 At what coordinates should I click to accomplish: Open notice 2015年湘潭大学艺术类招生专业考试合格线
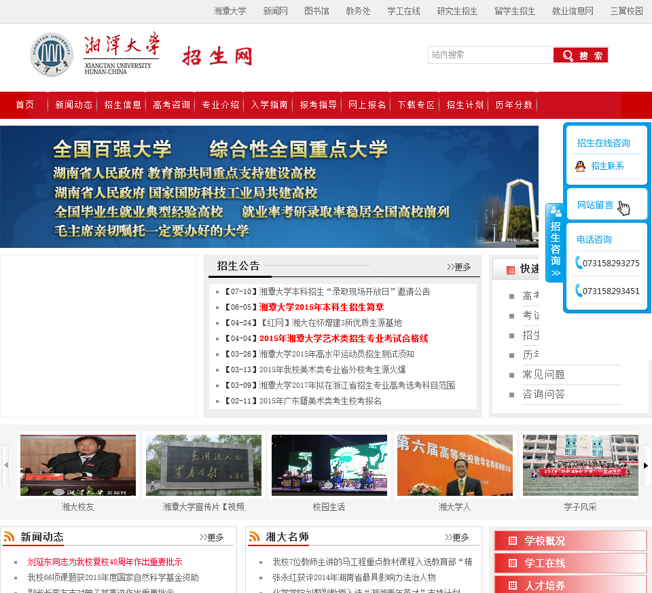tap(344, 338)
